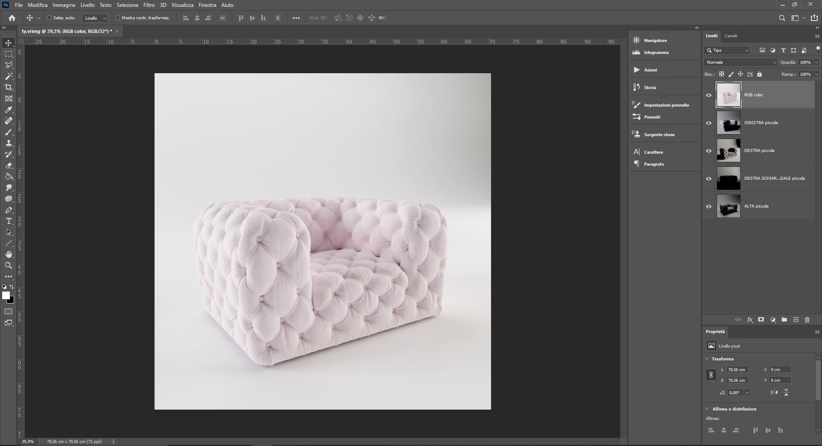The width and height of the screenshot is (822, 446).
Task: Select the Zoom tool
Action: (x=9, y=266)
